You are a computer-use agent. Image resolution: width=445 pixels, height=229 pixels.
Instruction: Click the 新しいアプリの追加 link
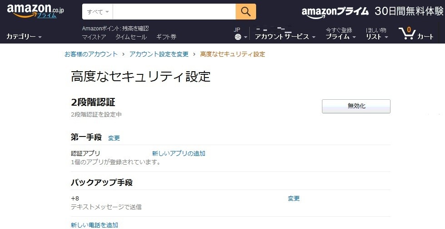click(178, 154)
